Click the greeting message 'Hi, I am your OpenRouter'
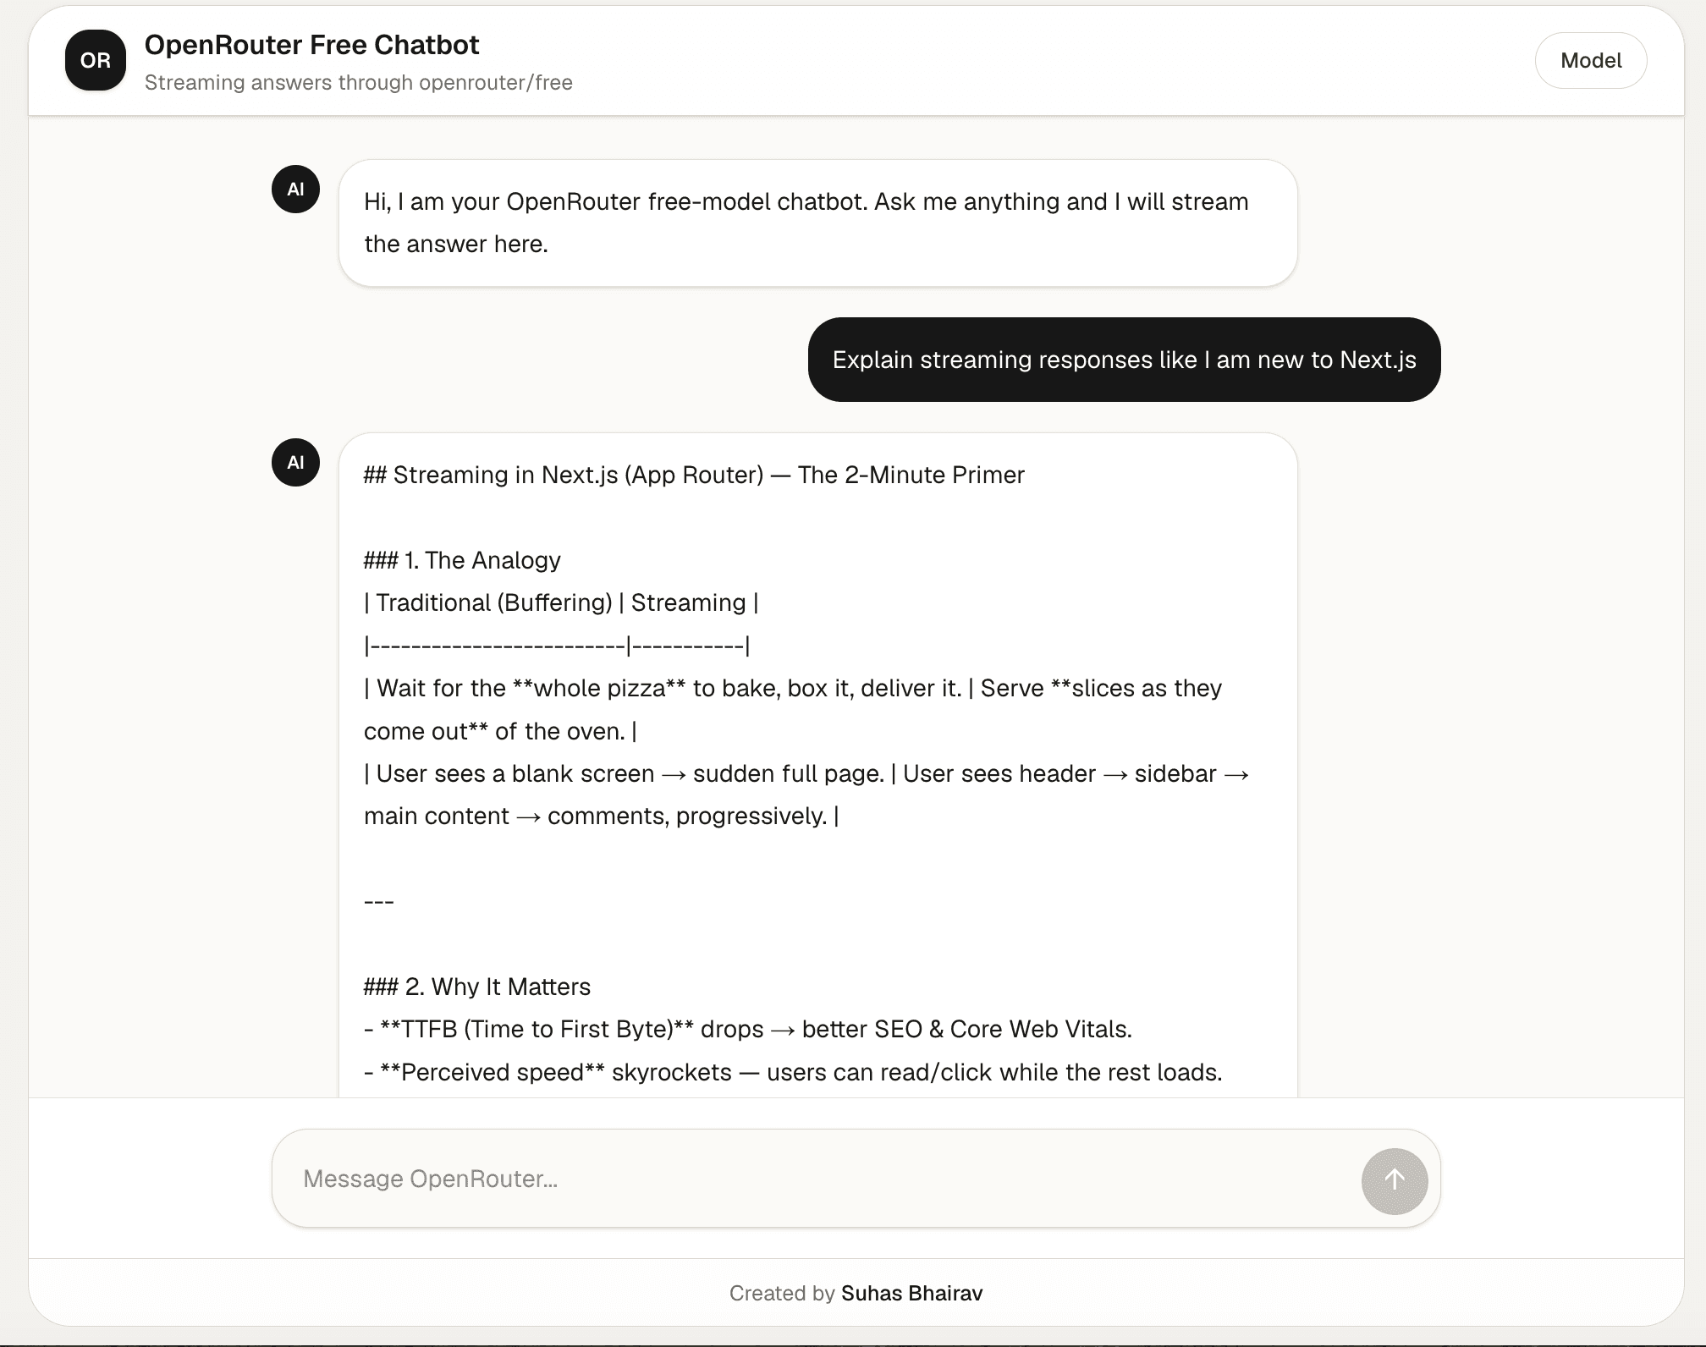1706x1347 pixels. click(x=817, y=223)
